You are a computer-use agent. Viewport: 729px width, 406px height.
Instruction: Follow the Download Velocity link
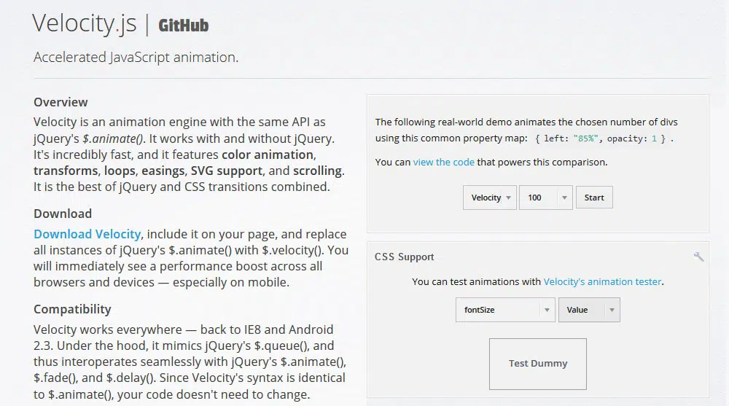[x=87, y=234]
